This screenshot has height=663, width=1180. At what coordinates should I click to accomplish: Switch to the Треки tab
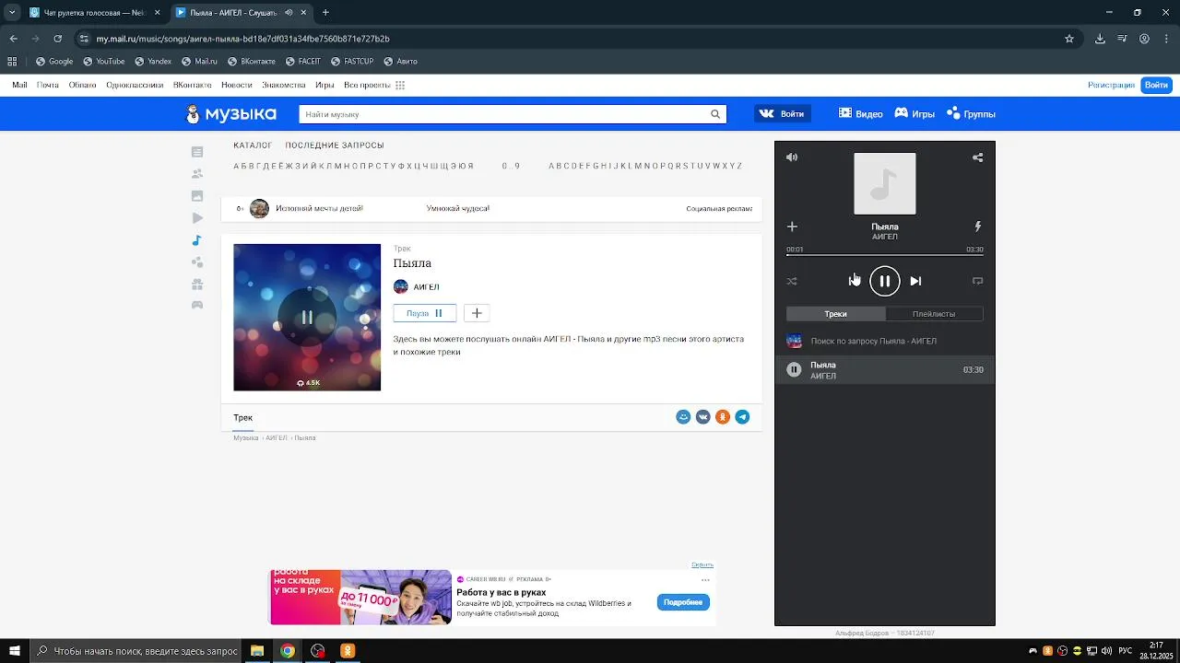point(836,314)
